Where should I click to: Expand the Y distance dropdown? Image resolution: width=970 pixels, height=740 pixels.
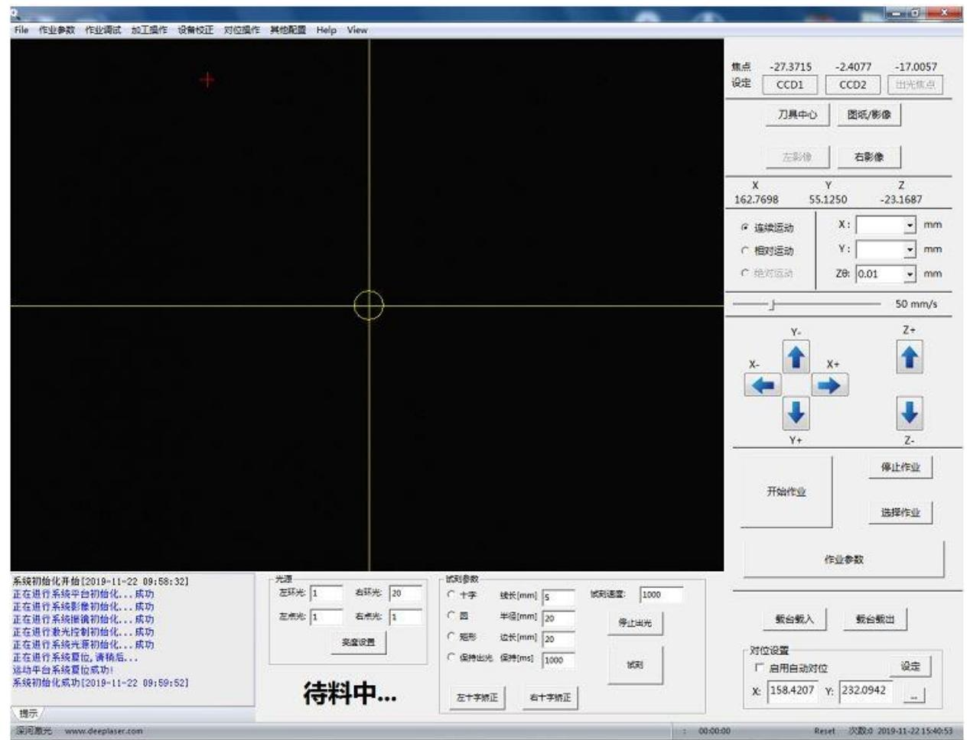click(910, 250)
